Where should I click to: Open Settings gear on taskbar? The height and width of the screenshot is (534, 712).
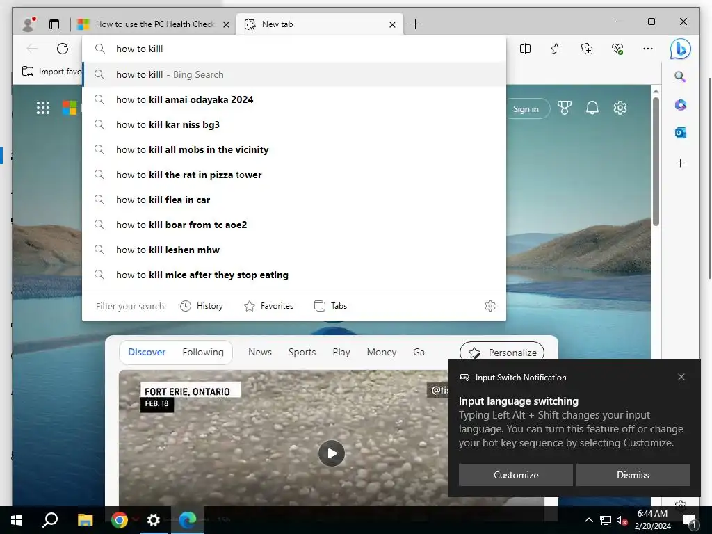(154, 520)
